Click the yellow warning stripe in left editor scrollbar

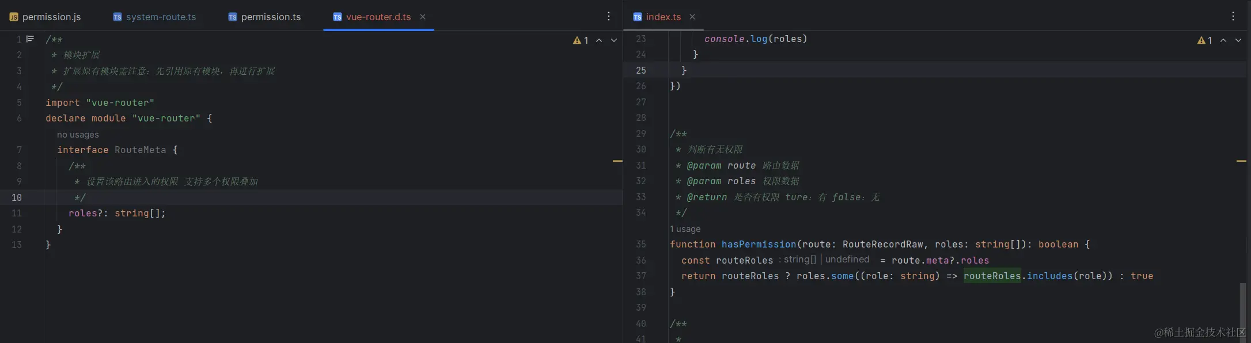[x=617, y=161]
